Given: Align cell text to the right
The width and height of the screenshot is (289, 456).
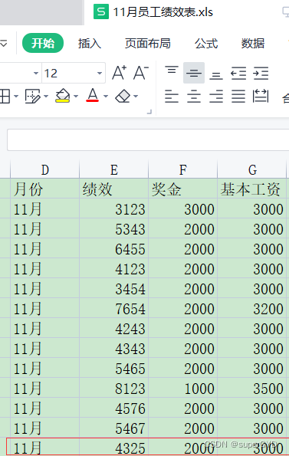Looking at the screenshot, I should [216, 96].
